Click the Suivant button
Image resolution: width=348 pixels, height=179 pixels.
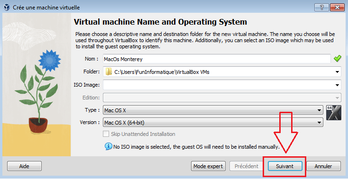[x=285, y=166]
